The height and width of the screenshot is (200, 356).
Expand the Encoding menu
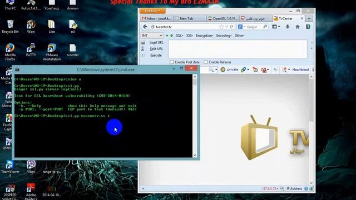point(224,36)
